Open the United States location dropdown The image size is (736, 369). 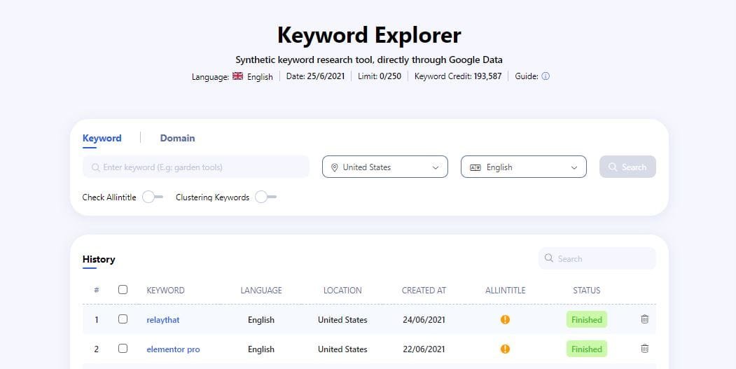(x=384, y=167)
